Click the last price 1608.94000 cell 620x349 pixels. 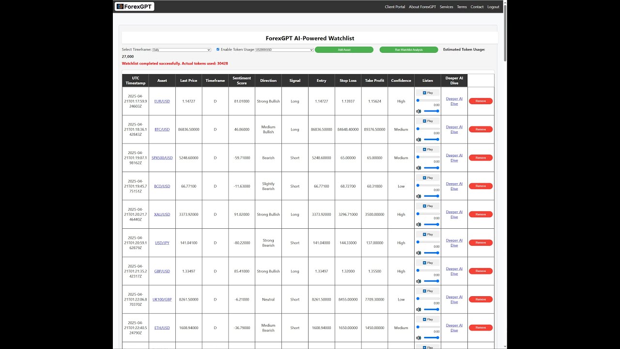click(189, 328)
